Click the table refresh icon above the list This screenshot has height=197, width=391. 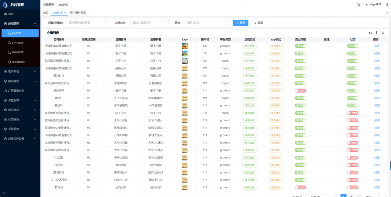370,33
